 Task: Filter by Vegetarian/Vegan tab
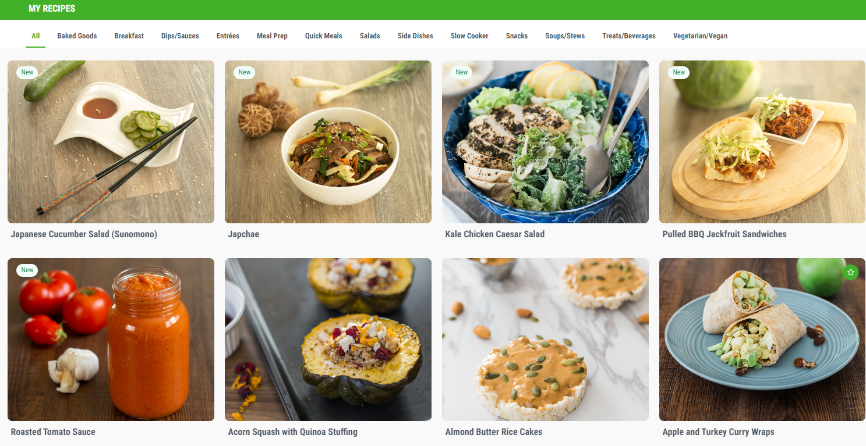click(700, 36)
